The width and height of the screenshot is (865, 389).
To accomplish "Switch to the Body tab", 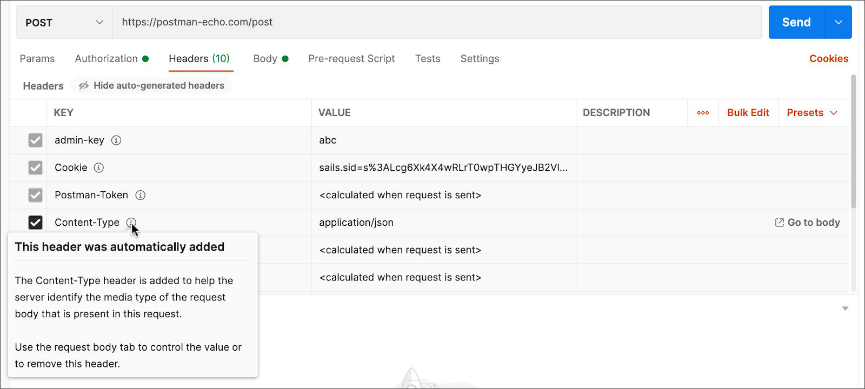I will 265,58.
